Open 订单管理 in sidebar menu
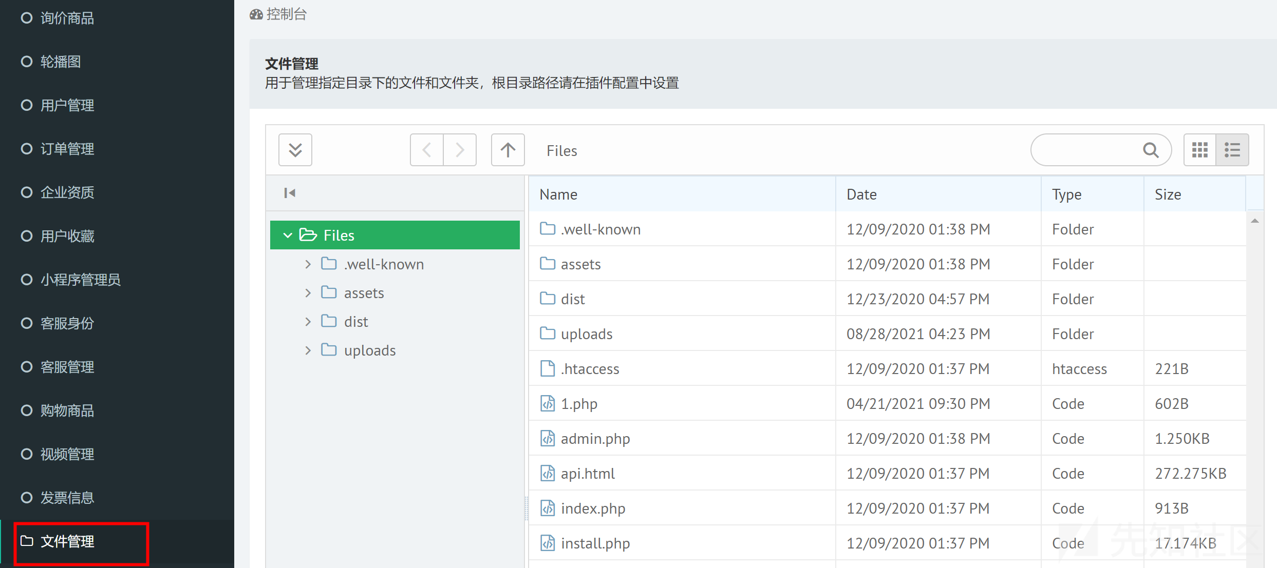Screen dimensions: 1277x568 pos(67,149)
